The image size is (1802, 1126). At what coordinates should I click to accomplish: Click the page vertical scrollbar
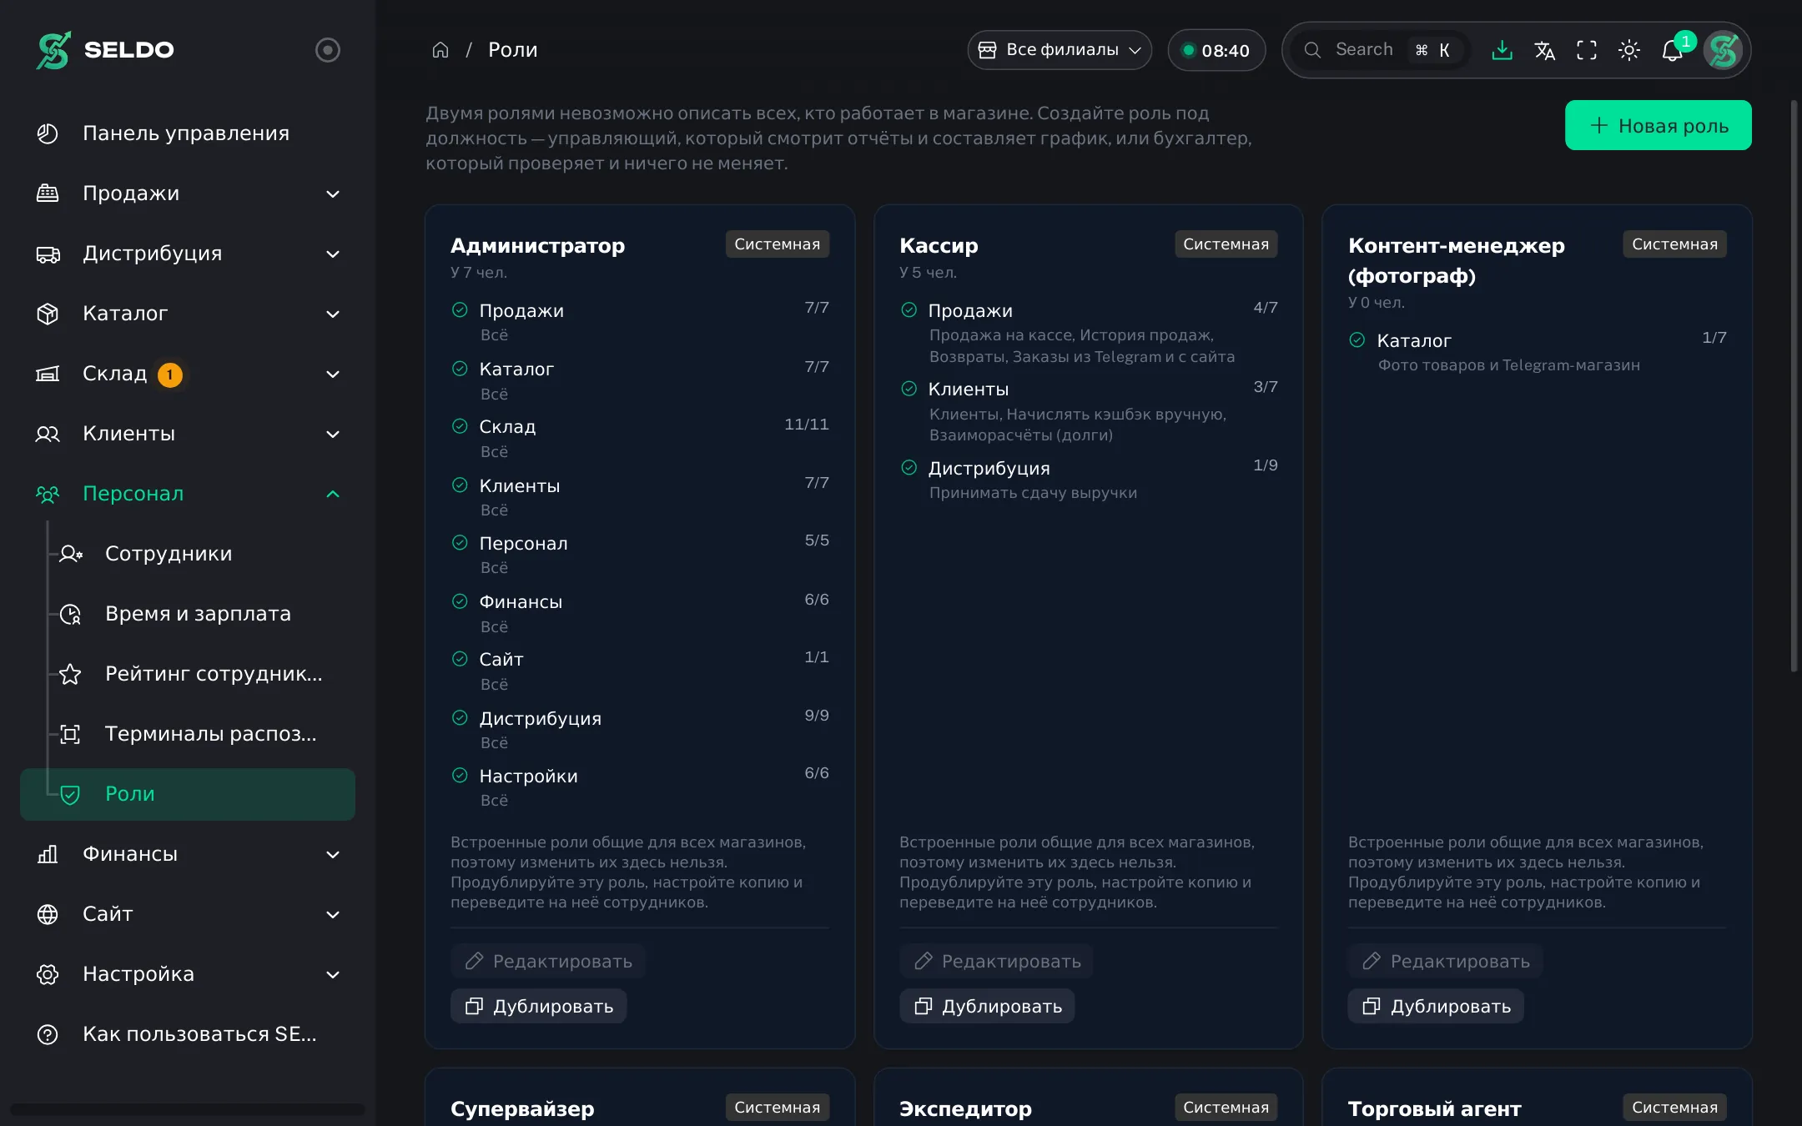pyautogui.click(x=1794, y=385)
